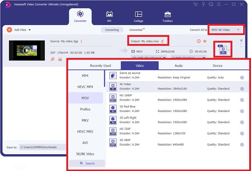
Task: Open settings gear for Same as source
Action: pos(242,78)
